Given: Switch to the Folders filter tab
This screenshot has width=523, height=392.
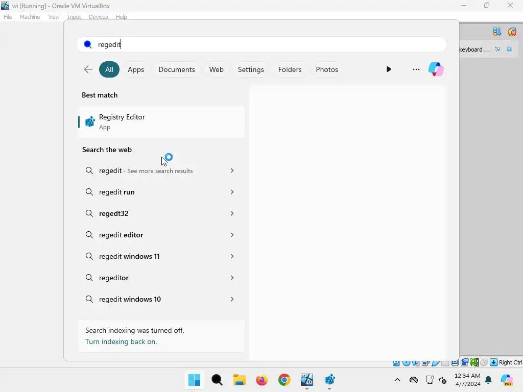Looking at the screenshot, I should point(290,69).
